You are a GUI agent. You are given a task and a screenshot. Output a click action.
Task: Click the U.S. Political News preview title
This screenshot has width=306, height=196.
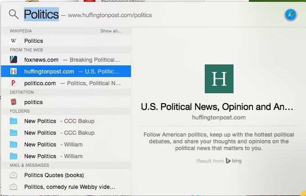point(217,107)
